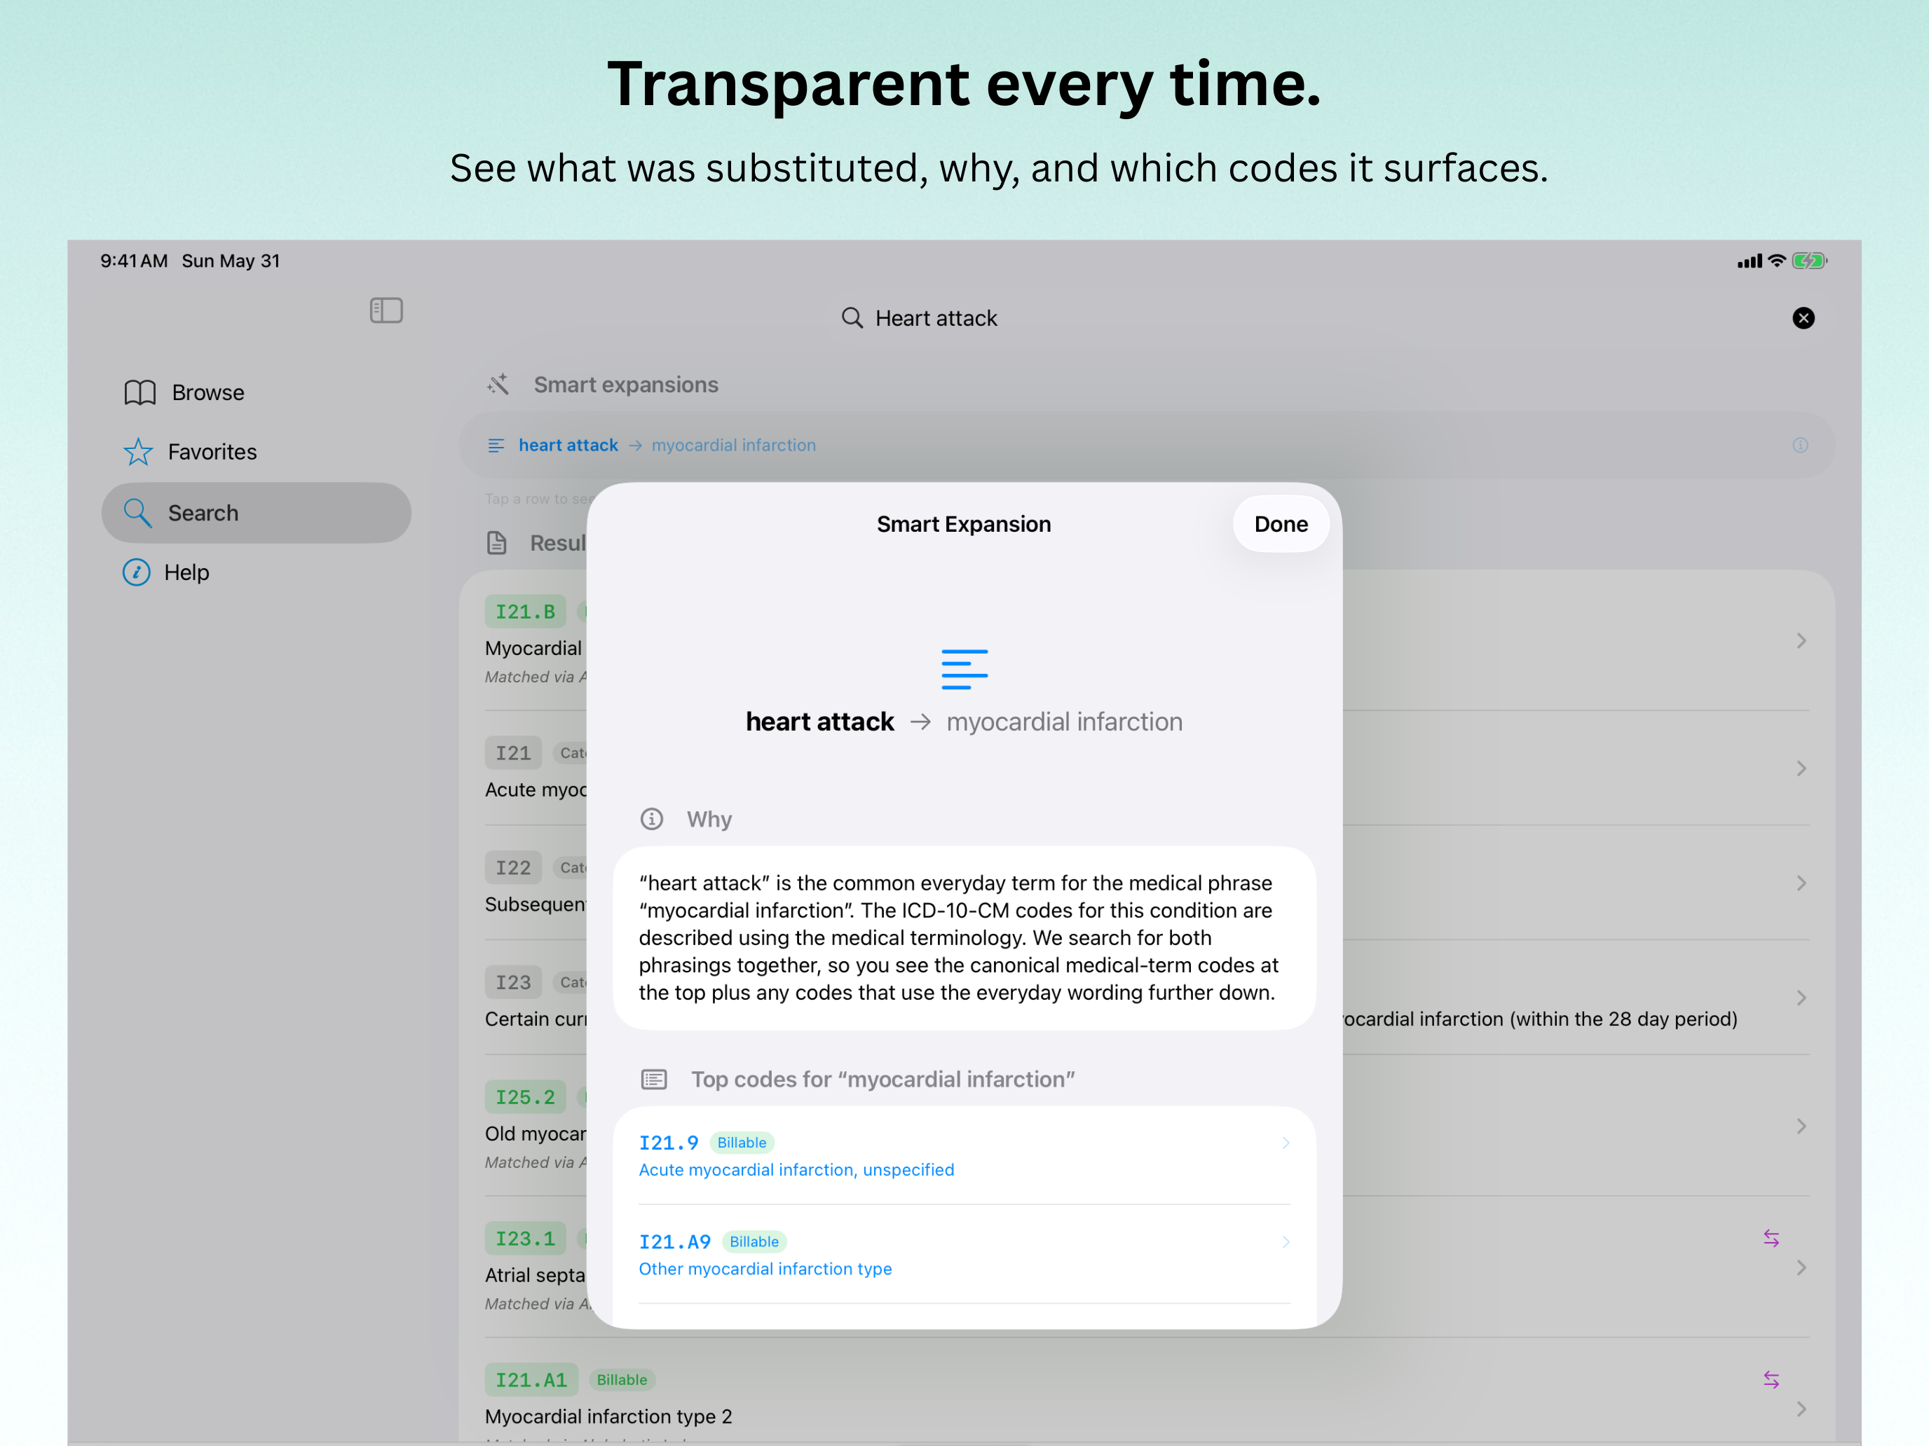Clear the search text with X button

pos(1804,318)
